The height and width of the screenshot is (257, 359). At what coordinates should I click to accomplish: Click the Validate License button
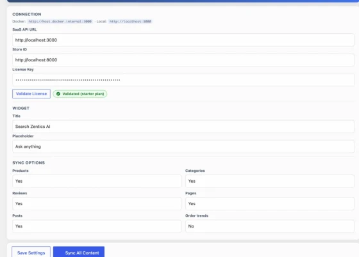tap(31, 94)
